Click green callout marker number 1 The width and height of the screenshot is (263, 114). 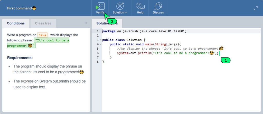(x=226, y=60)
